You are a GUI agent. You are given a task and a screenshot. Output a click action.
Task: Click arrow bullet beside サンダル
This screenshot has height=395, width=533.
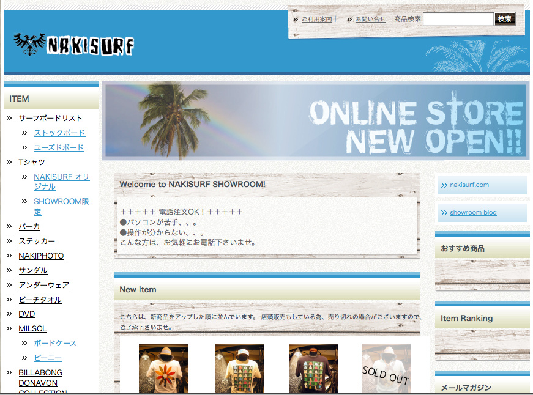tap(9, 270)
